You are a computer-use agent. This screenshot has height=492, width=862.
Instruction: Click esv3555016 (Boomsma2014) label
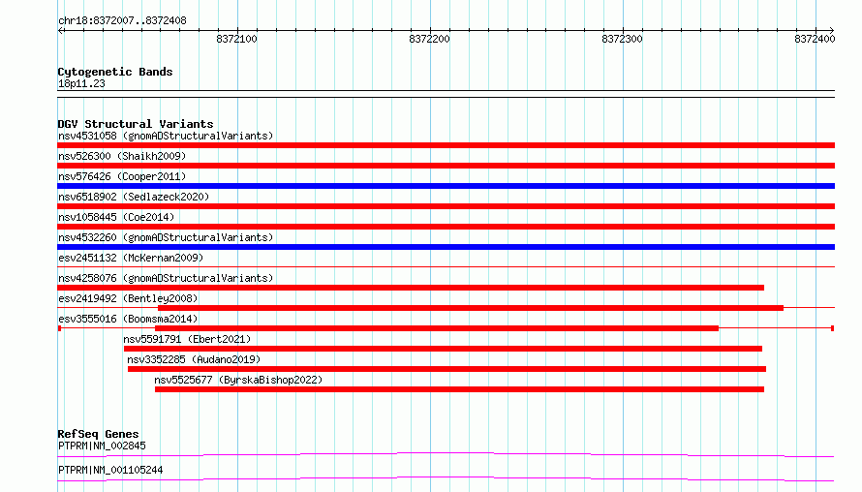coord(128,319)
